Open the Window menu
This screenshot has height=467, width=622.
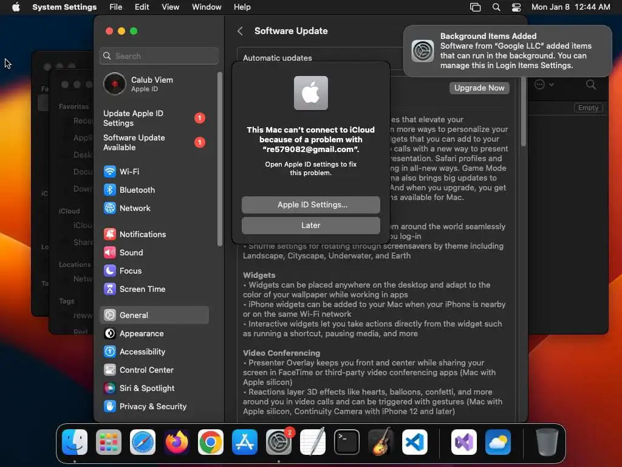coord(207,7)
